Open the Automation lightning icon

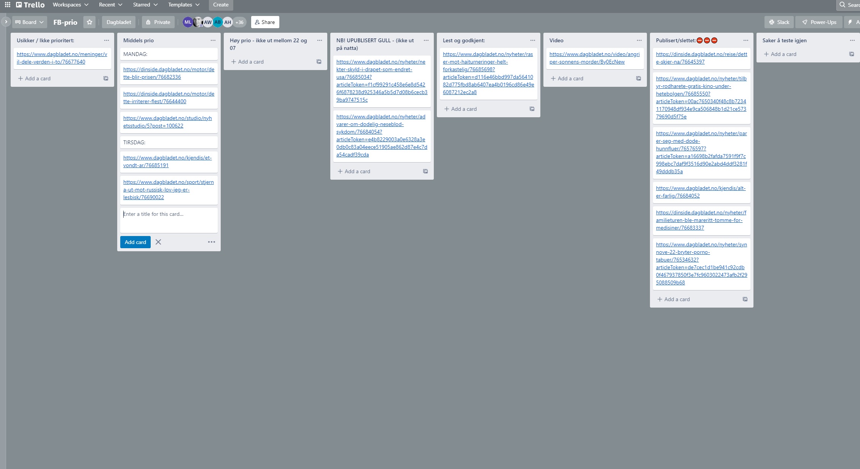851,22
